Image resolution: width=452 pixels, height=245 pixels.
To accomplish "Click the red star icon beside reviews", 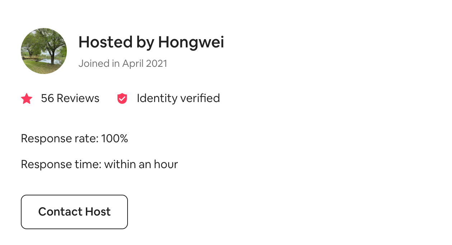I will click(x=27, y=98).
